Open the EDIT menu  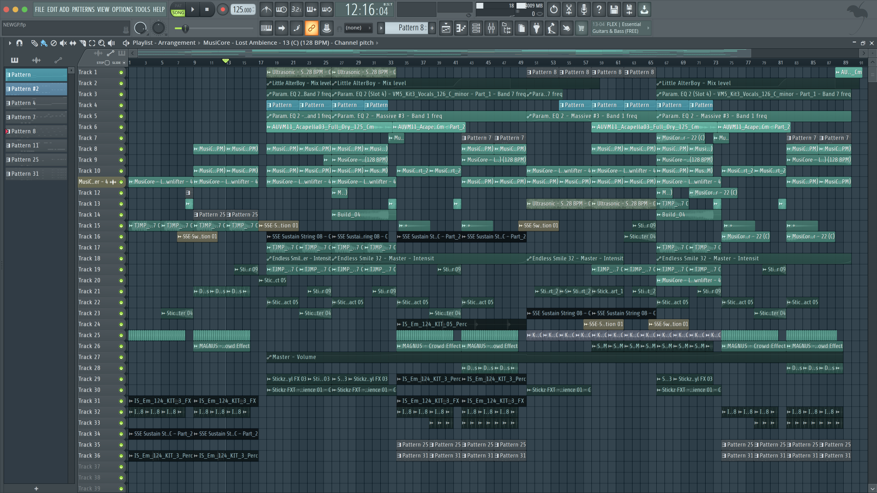pos(52,10)
